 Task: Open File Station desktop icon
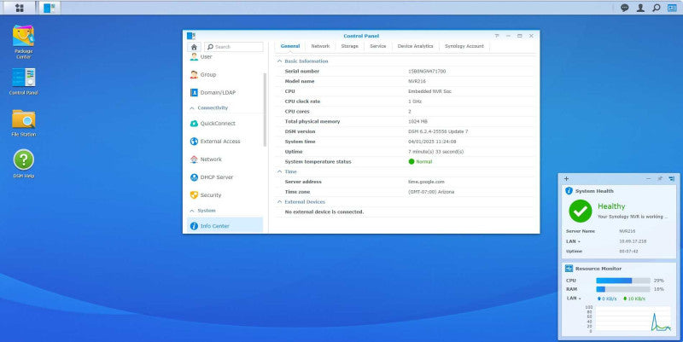[24, 123]
